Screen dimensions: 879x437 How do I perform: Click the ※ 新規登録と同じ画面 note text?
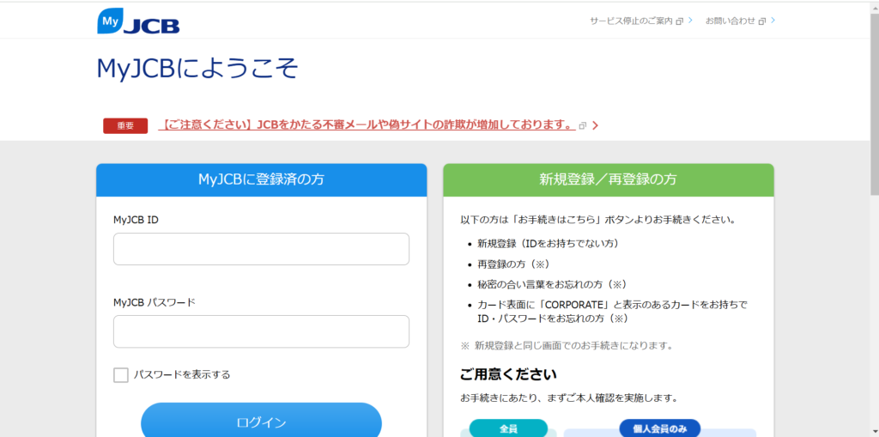(x=567, y=345)
